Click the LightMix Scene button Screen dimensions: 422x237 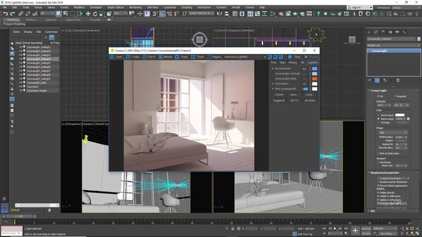click(278, 95)
